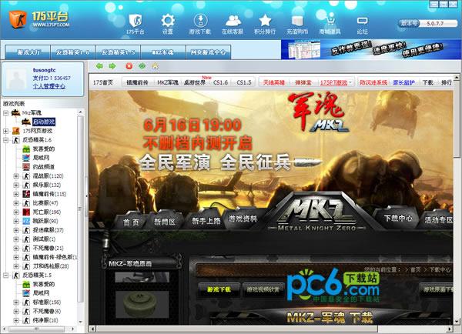Click the 游戏视频欣赏 button
Image resolution: width=462 pixels, height=334 pixels.
tap(263, 289)
